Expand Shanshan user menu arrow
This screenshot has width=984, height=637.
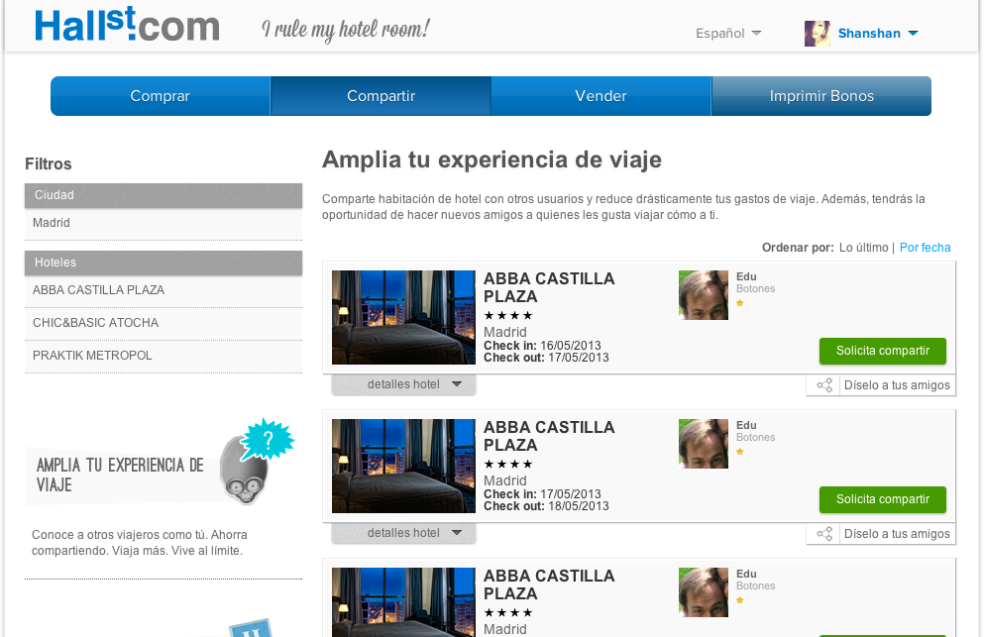(x=913, y=34)
